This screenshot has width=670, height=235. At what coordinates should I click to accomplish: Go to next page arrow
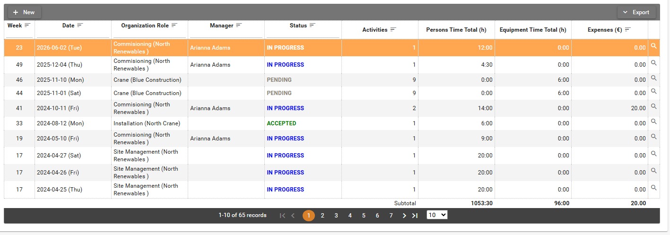404,216
